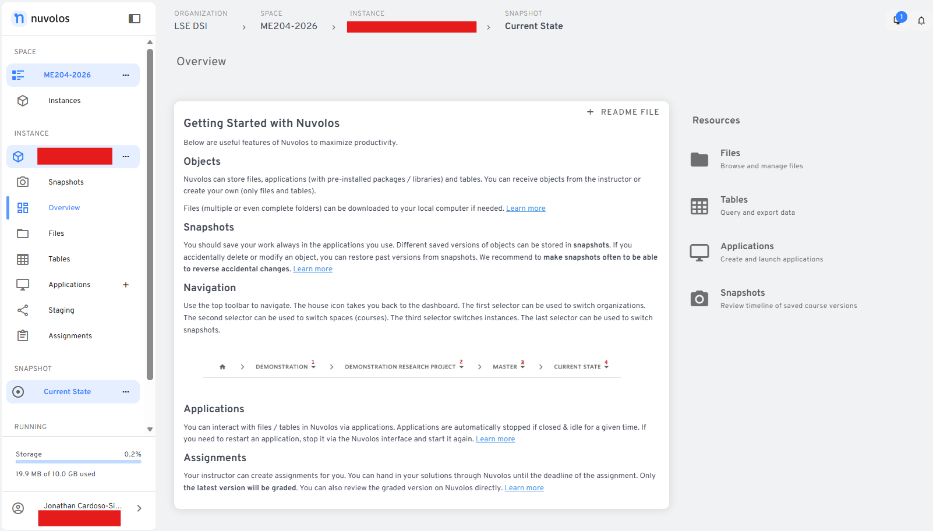Screen dimensions: 933x531
Task: Click the sidebar scroll up arrow
Action: [150, 43]
